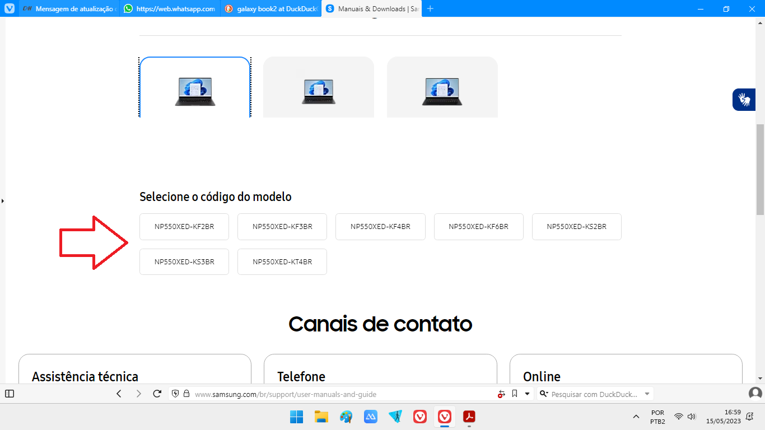Open Adobe Acrobat from the taskbar
765x430 pixels.
pos(469,417)
